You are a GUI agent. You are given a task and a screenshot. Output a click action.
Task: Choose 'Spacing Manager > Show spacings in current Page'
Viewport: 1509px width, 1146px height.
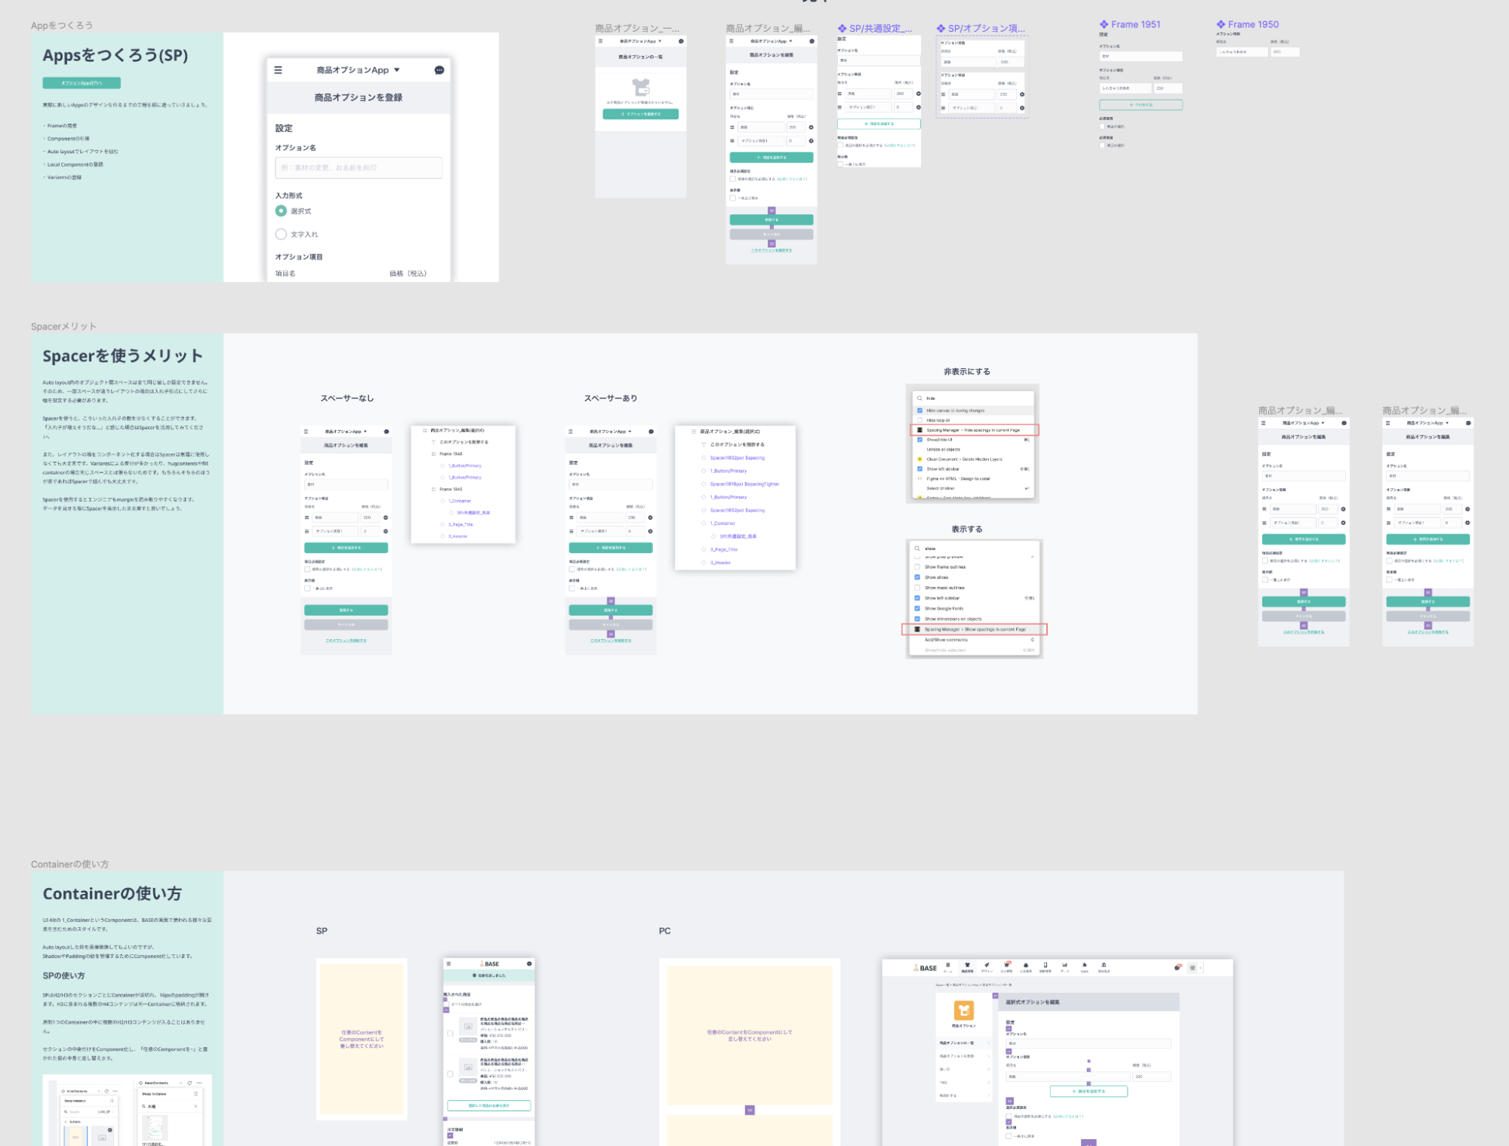click(975, 629)
